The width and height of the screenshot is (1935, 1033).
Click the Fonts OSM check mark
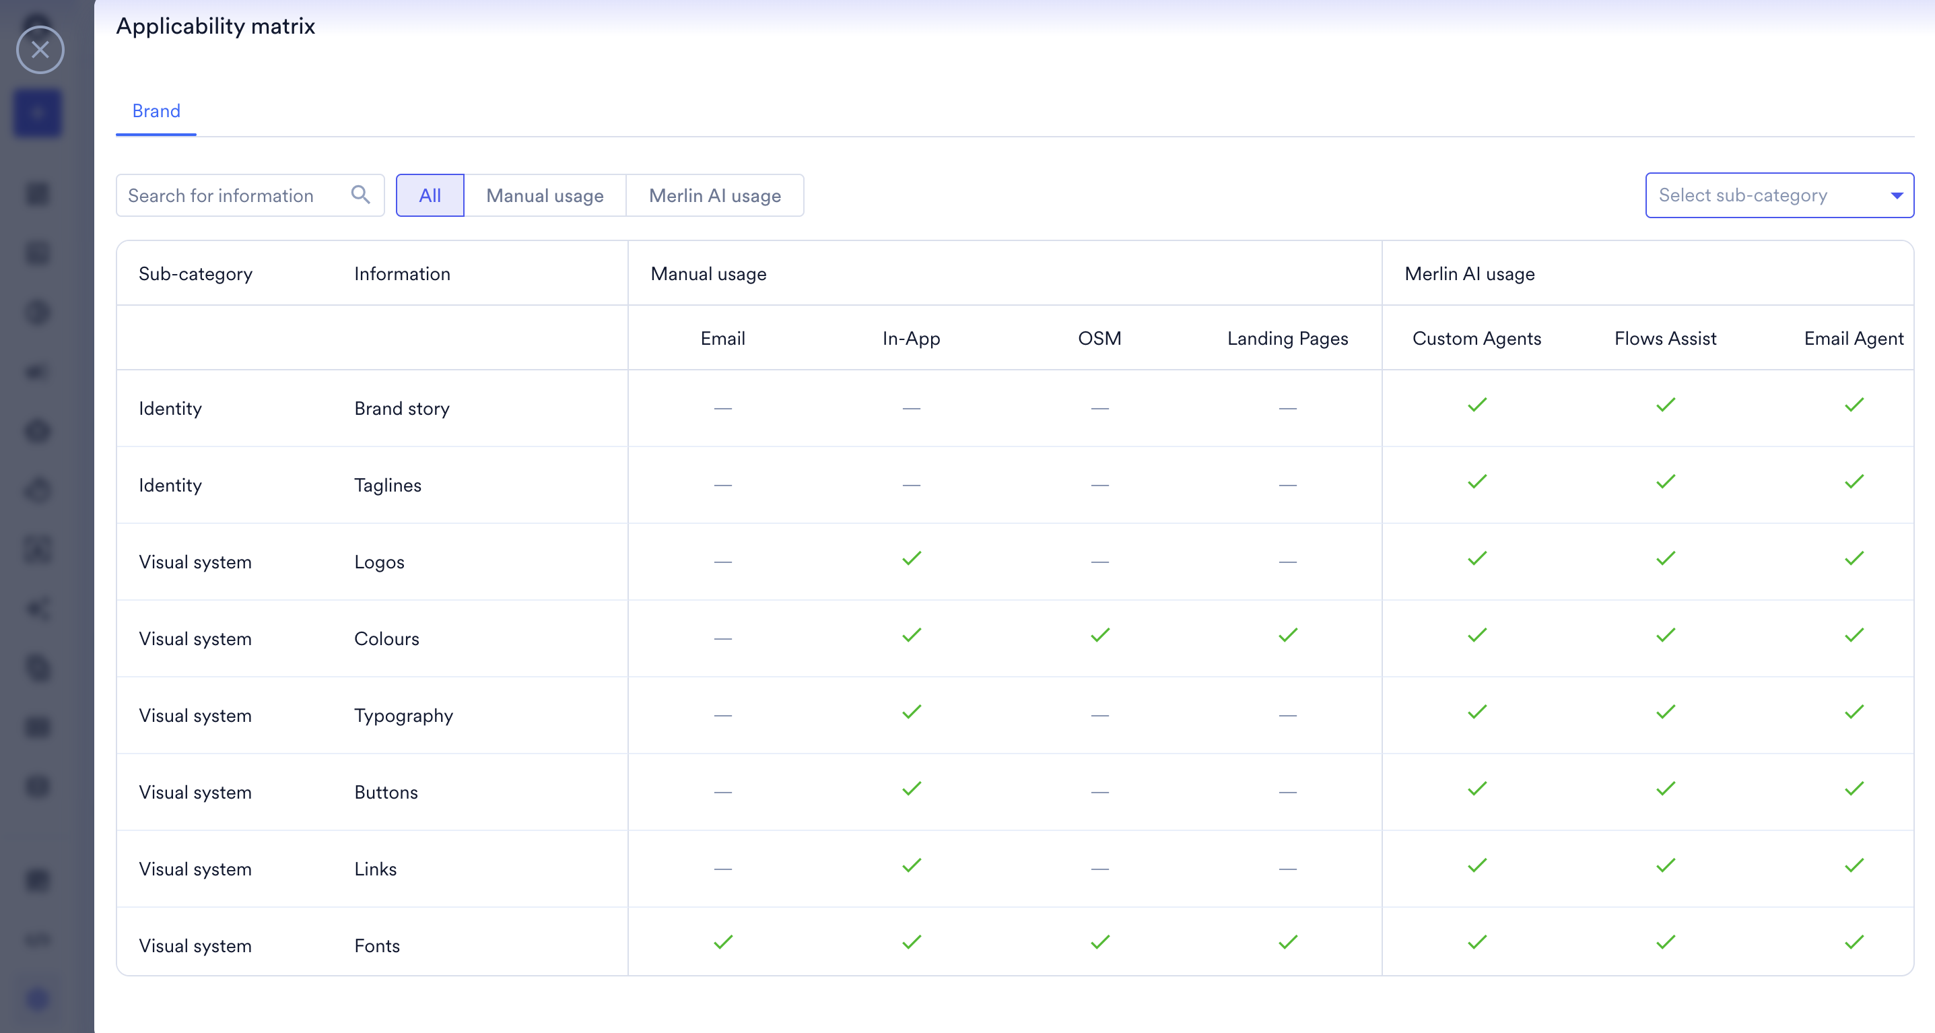(1100, 942)
